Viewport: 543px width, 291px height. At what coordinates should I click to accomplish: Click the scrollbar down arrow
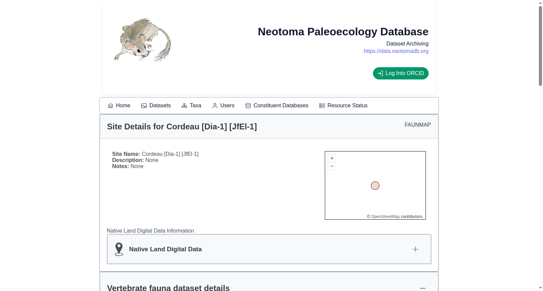tap(540, 288)
